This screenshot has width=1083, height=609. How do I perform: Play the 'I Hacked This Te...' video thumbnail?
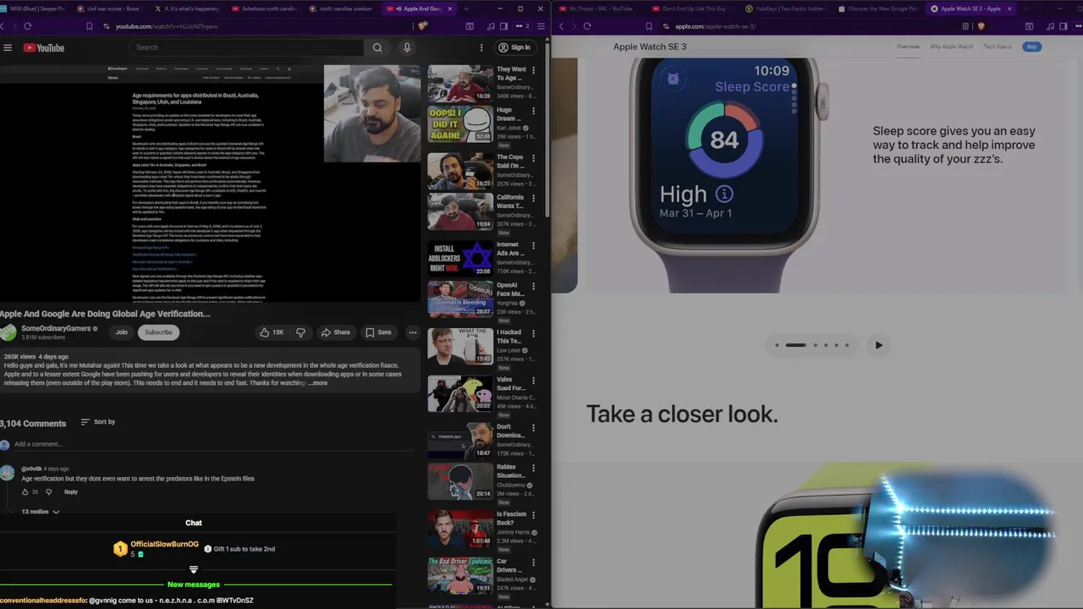point(460,346)
